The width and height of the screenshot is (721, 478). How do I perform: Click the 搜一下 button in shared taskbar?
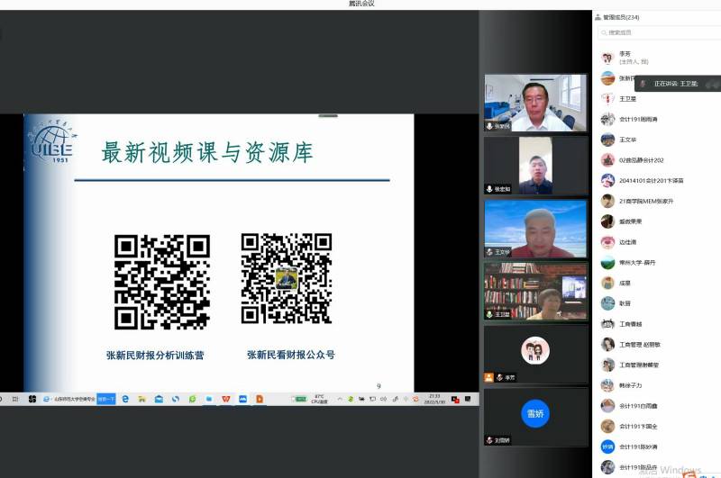106,399
